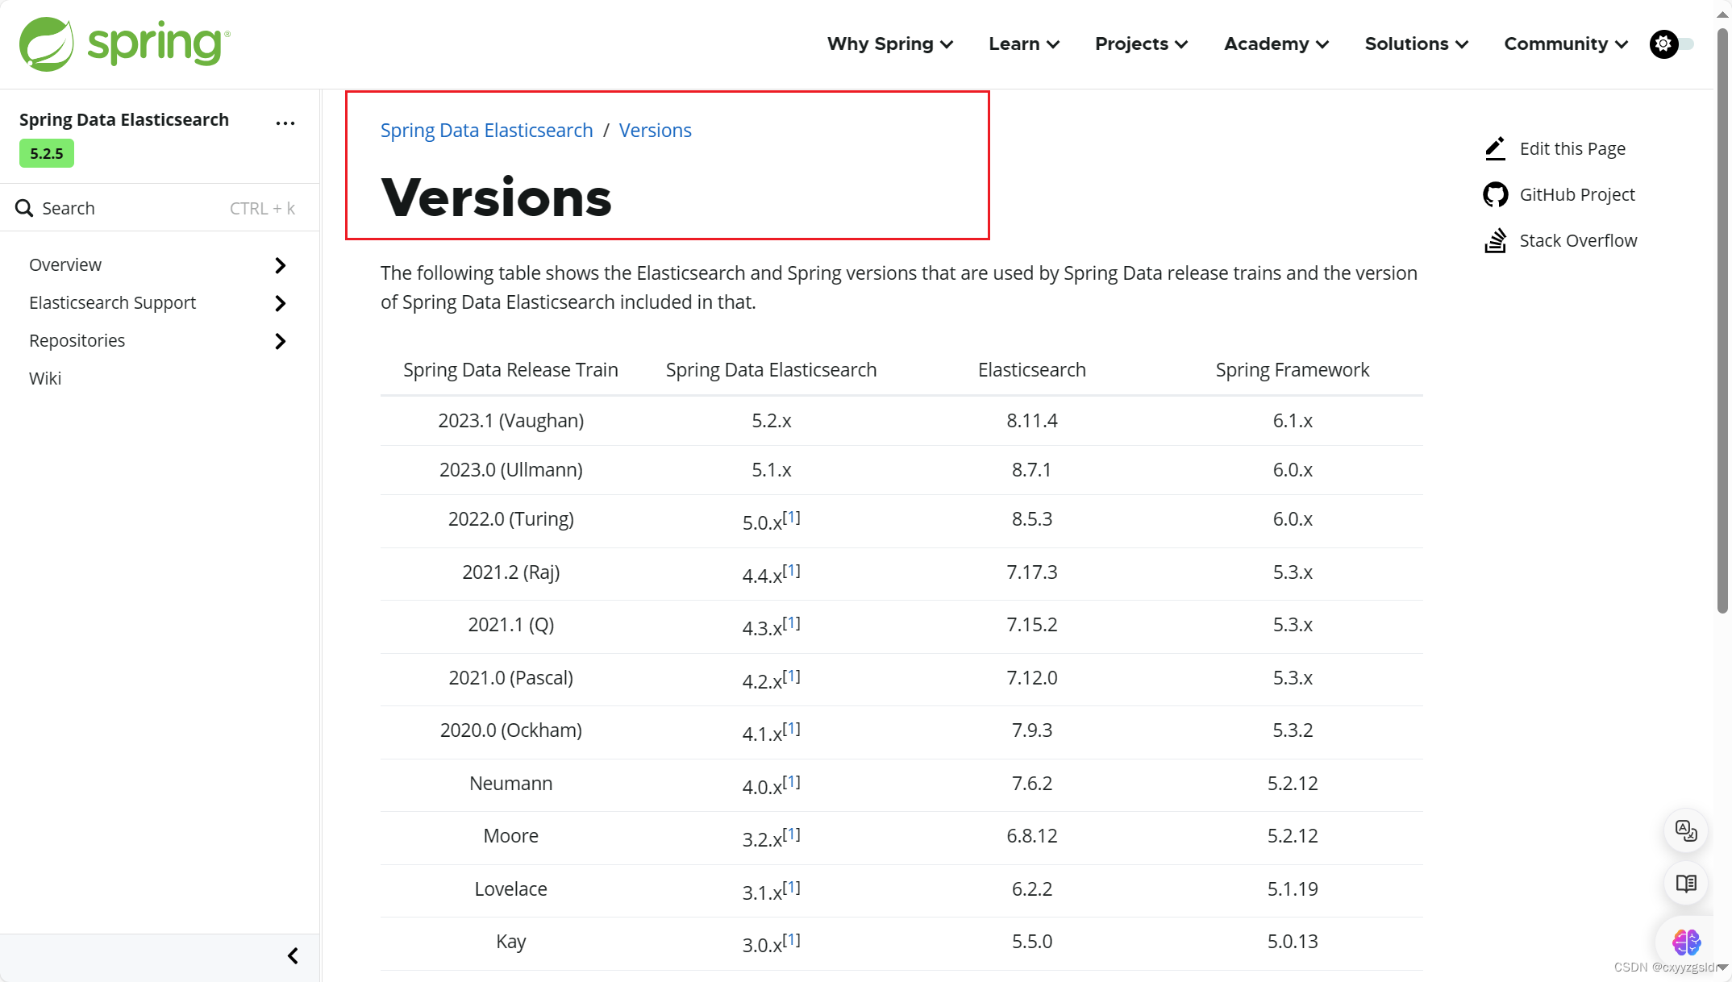Expand the Elasticsearch Support section
Viewport: 1732px width, 982px height.
point(280,303)
